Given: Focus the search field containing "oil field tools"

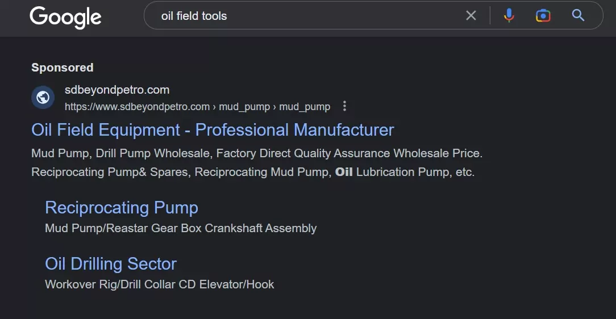Looking at the screenshot, I should [307, 16].
